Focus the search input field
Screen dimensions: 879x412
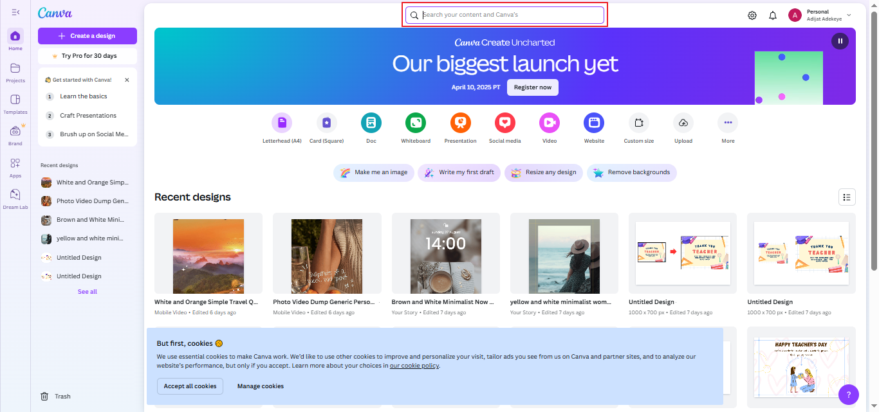(x=504, y=15)
